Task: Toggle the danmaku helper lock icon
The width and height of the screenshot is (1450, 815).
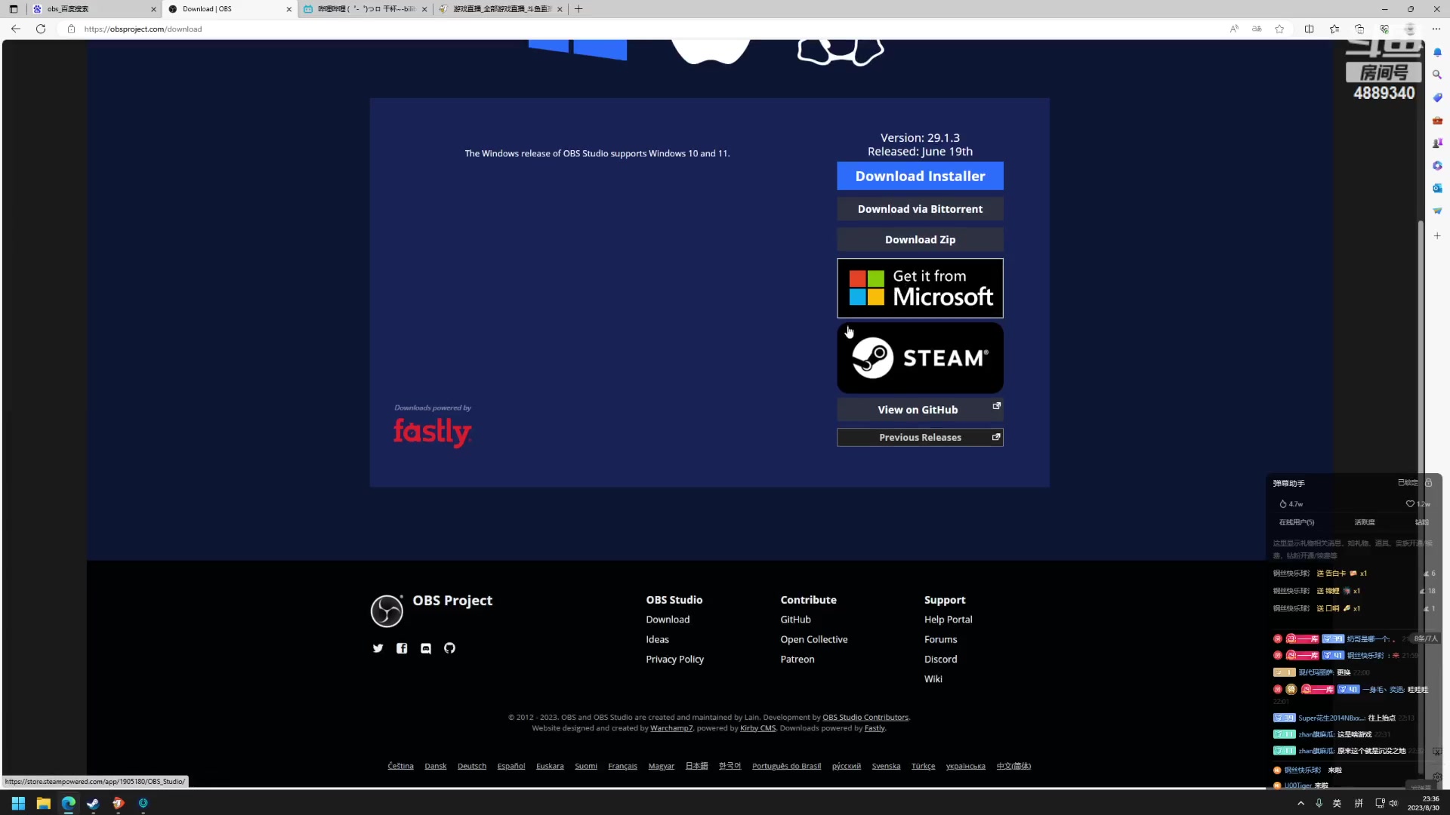Action: (x=1429, y=483)
